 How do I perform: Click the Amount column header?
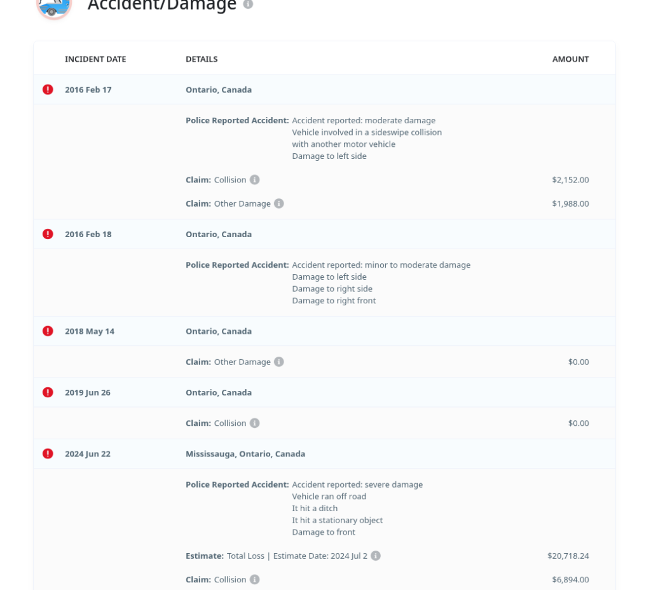coord(570,59)
